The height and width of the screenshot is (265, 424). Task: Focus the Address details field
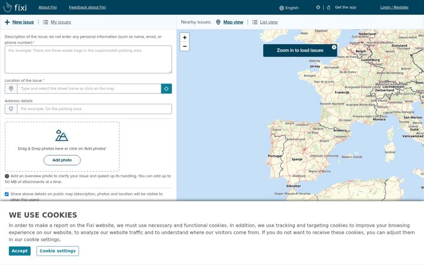click(94, 109)
